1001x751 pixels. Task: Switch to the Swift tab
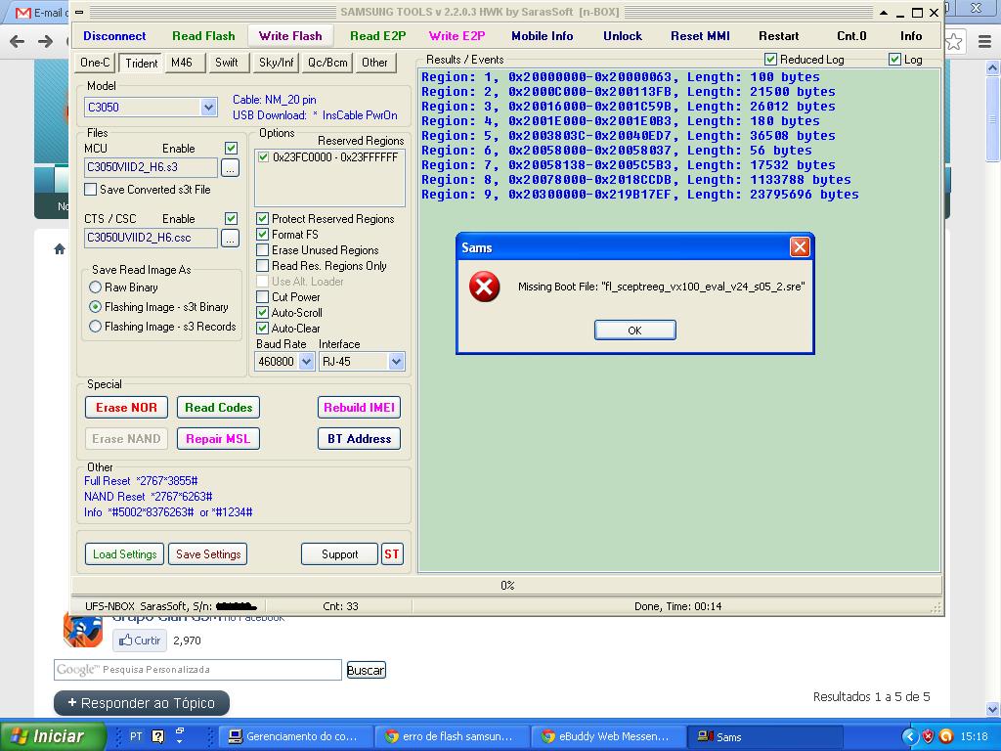(x=227, y=63)
